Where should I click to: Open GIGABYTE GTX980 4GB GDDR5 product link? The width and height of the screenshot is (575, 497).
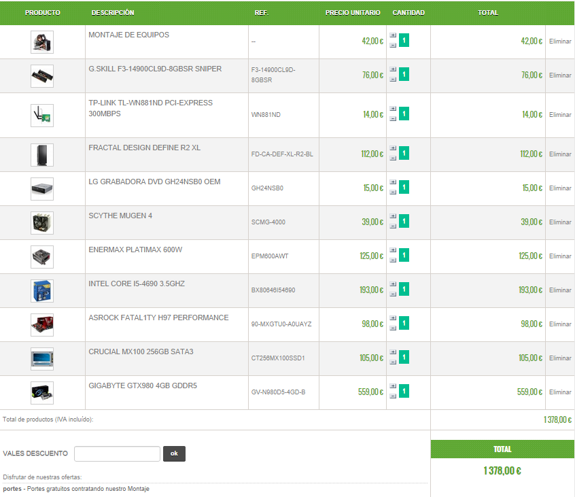(x=143, y=386)
